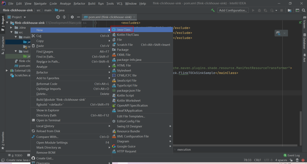This screenshot has width=307, height=164.
Task: Click the src breadcrumb in the navigation bar
Action: pyautogui.click(x=39, y=10)
